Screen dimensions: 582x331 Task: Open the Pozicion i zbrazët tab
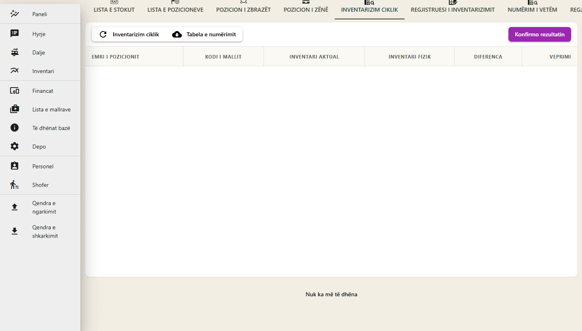tap(243, 10)
